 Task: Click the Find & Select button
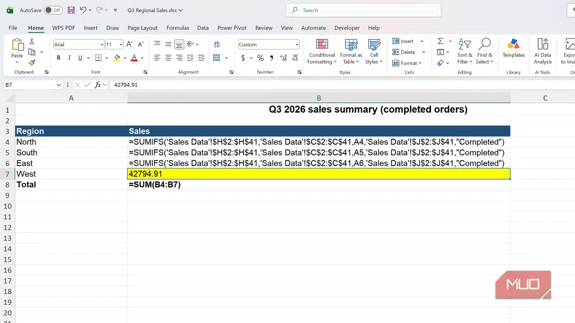click(x=485, y=51)
